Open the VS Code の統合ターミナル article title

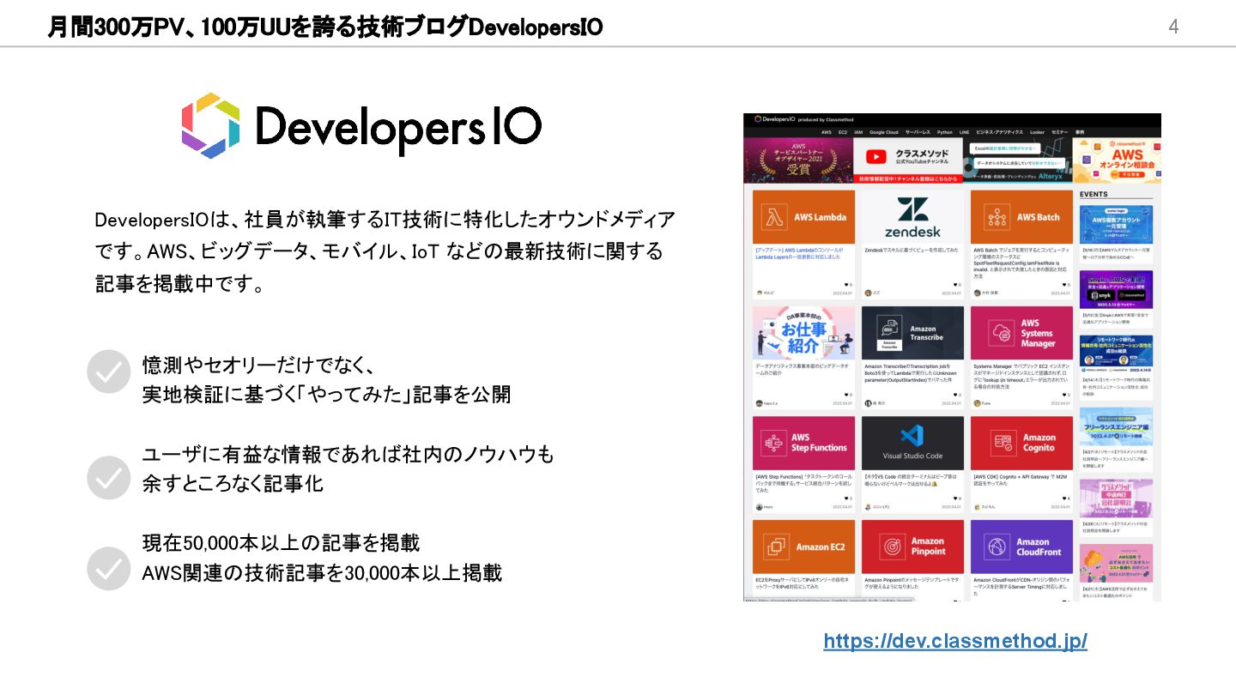(912, 480)
